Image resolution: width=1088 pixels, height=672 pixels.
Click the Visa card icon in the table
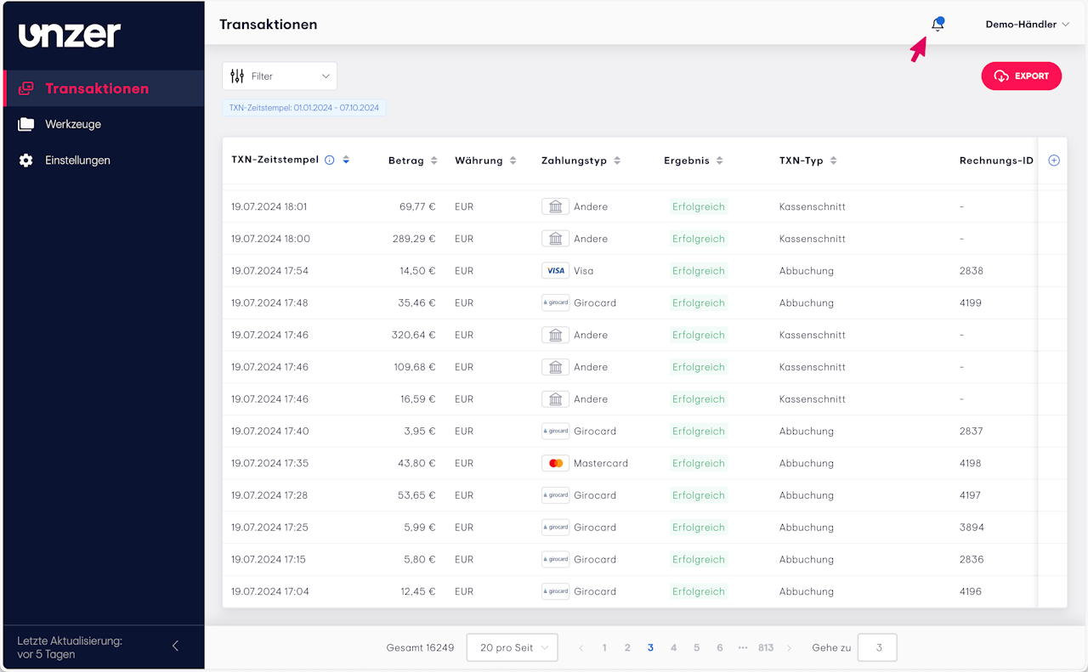(555, 271)
